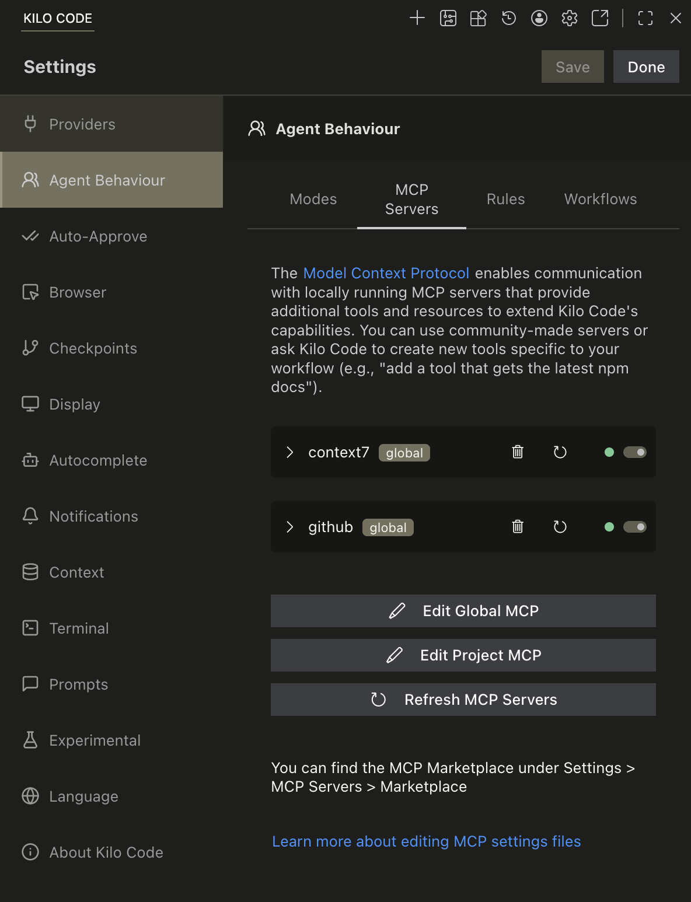Image resolution: width=691 pixels, height=902 pixels.
Task: Open the history clock icon
Action: click(508, 18)
